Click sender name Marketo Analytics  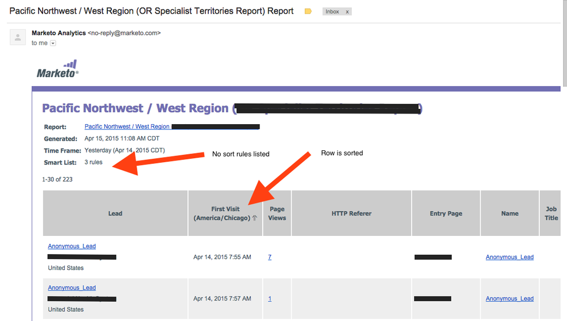[x=58, y=33]
